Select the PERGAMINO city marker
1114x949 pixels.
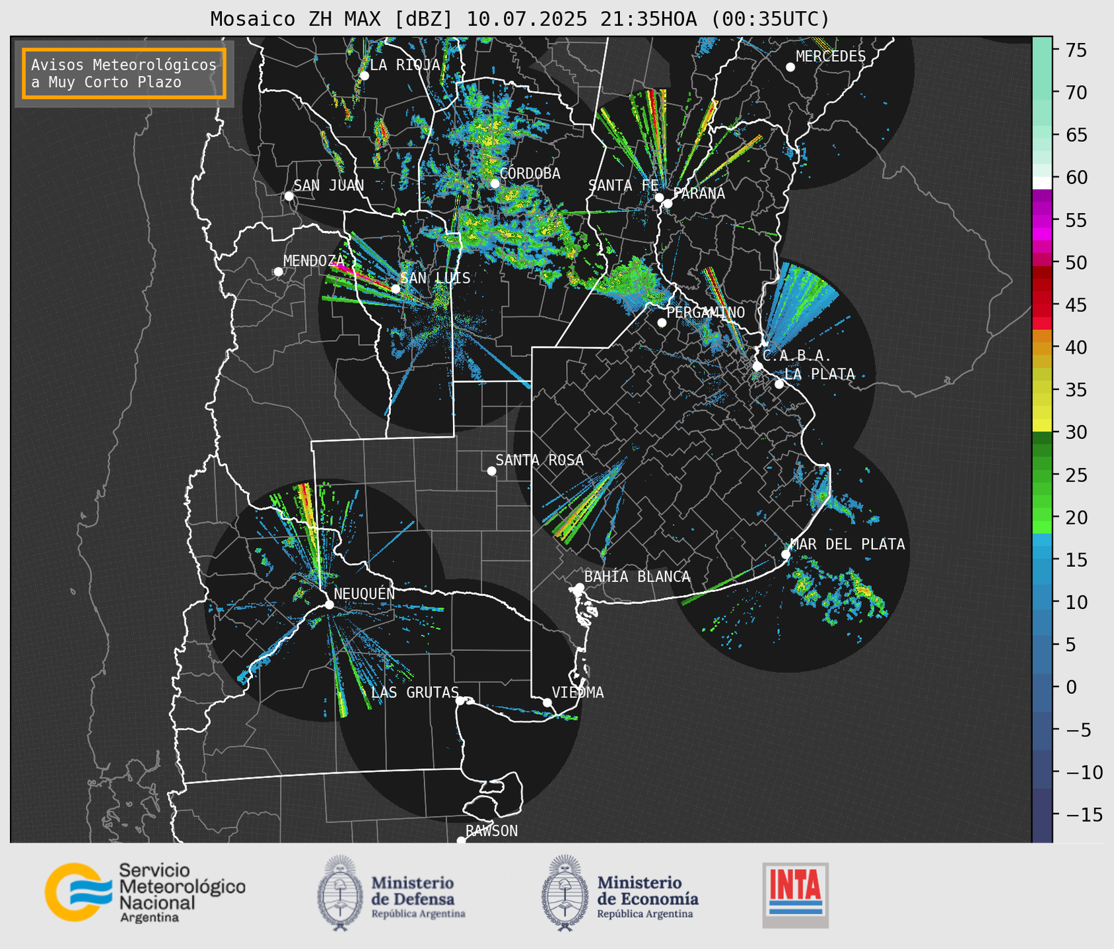662,323
